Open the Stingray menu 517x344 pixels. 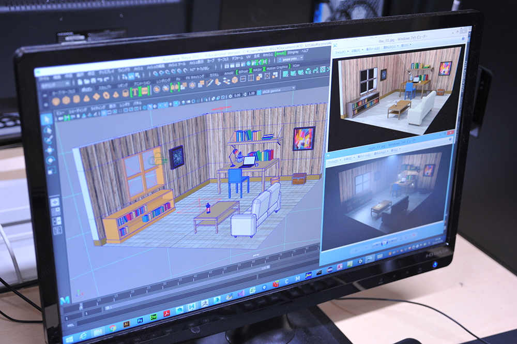293,52
